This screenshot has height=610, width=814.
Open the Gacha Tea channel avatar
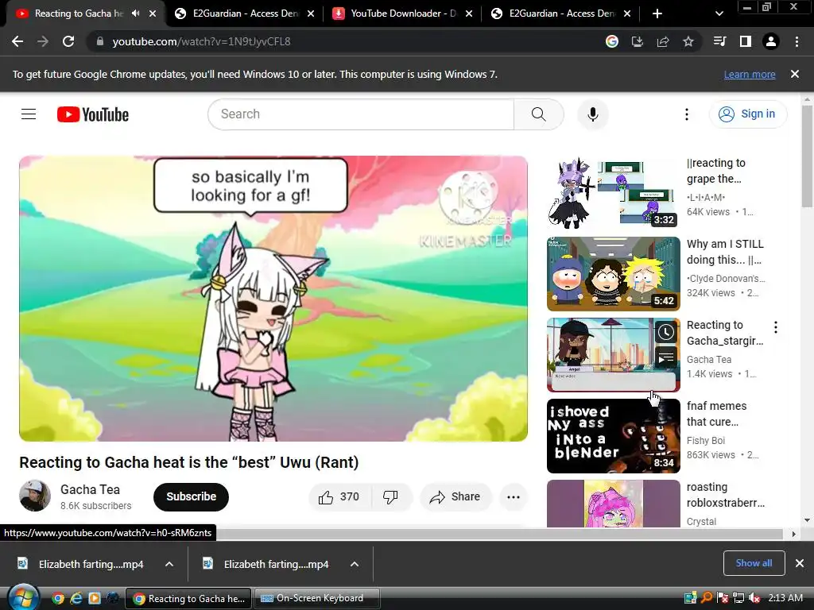pos(35,496)
